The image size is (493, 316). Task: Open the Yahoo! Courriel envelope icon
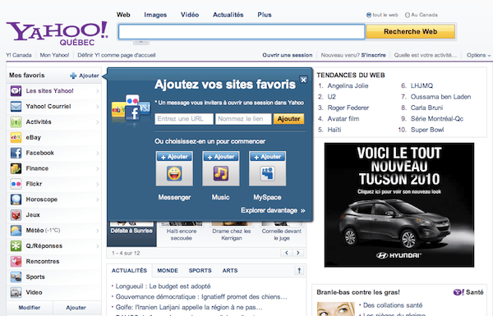click(x=16, y=107)
